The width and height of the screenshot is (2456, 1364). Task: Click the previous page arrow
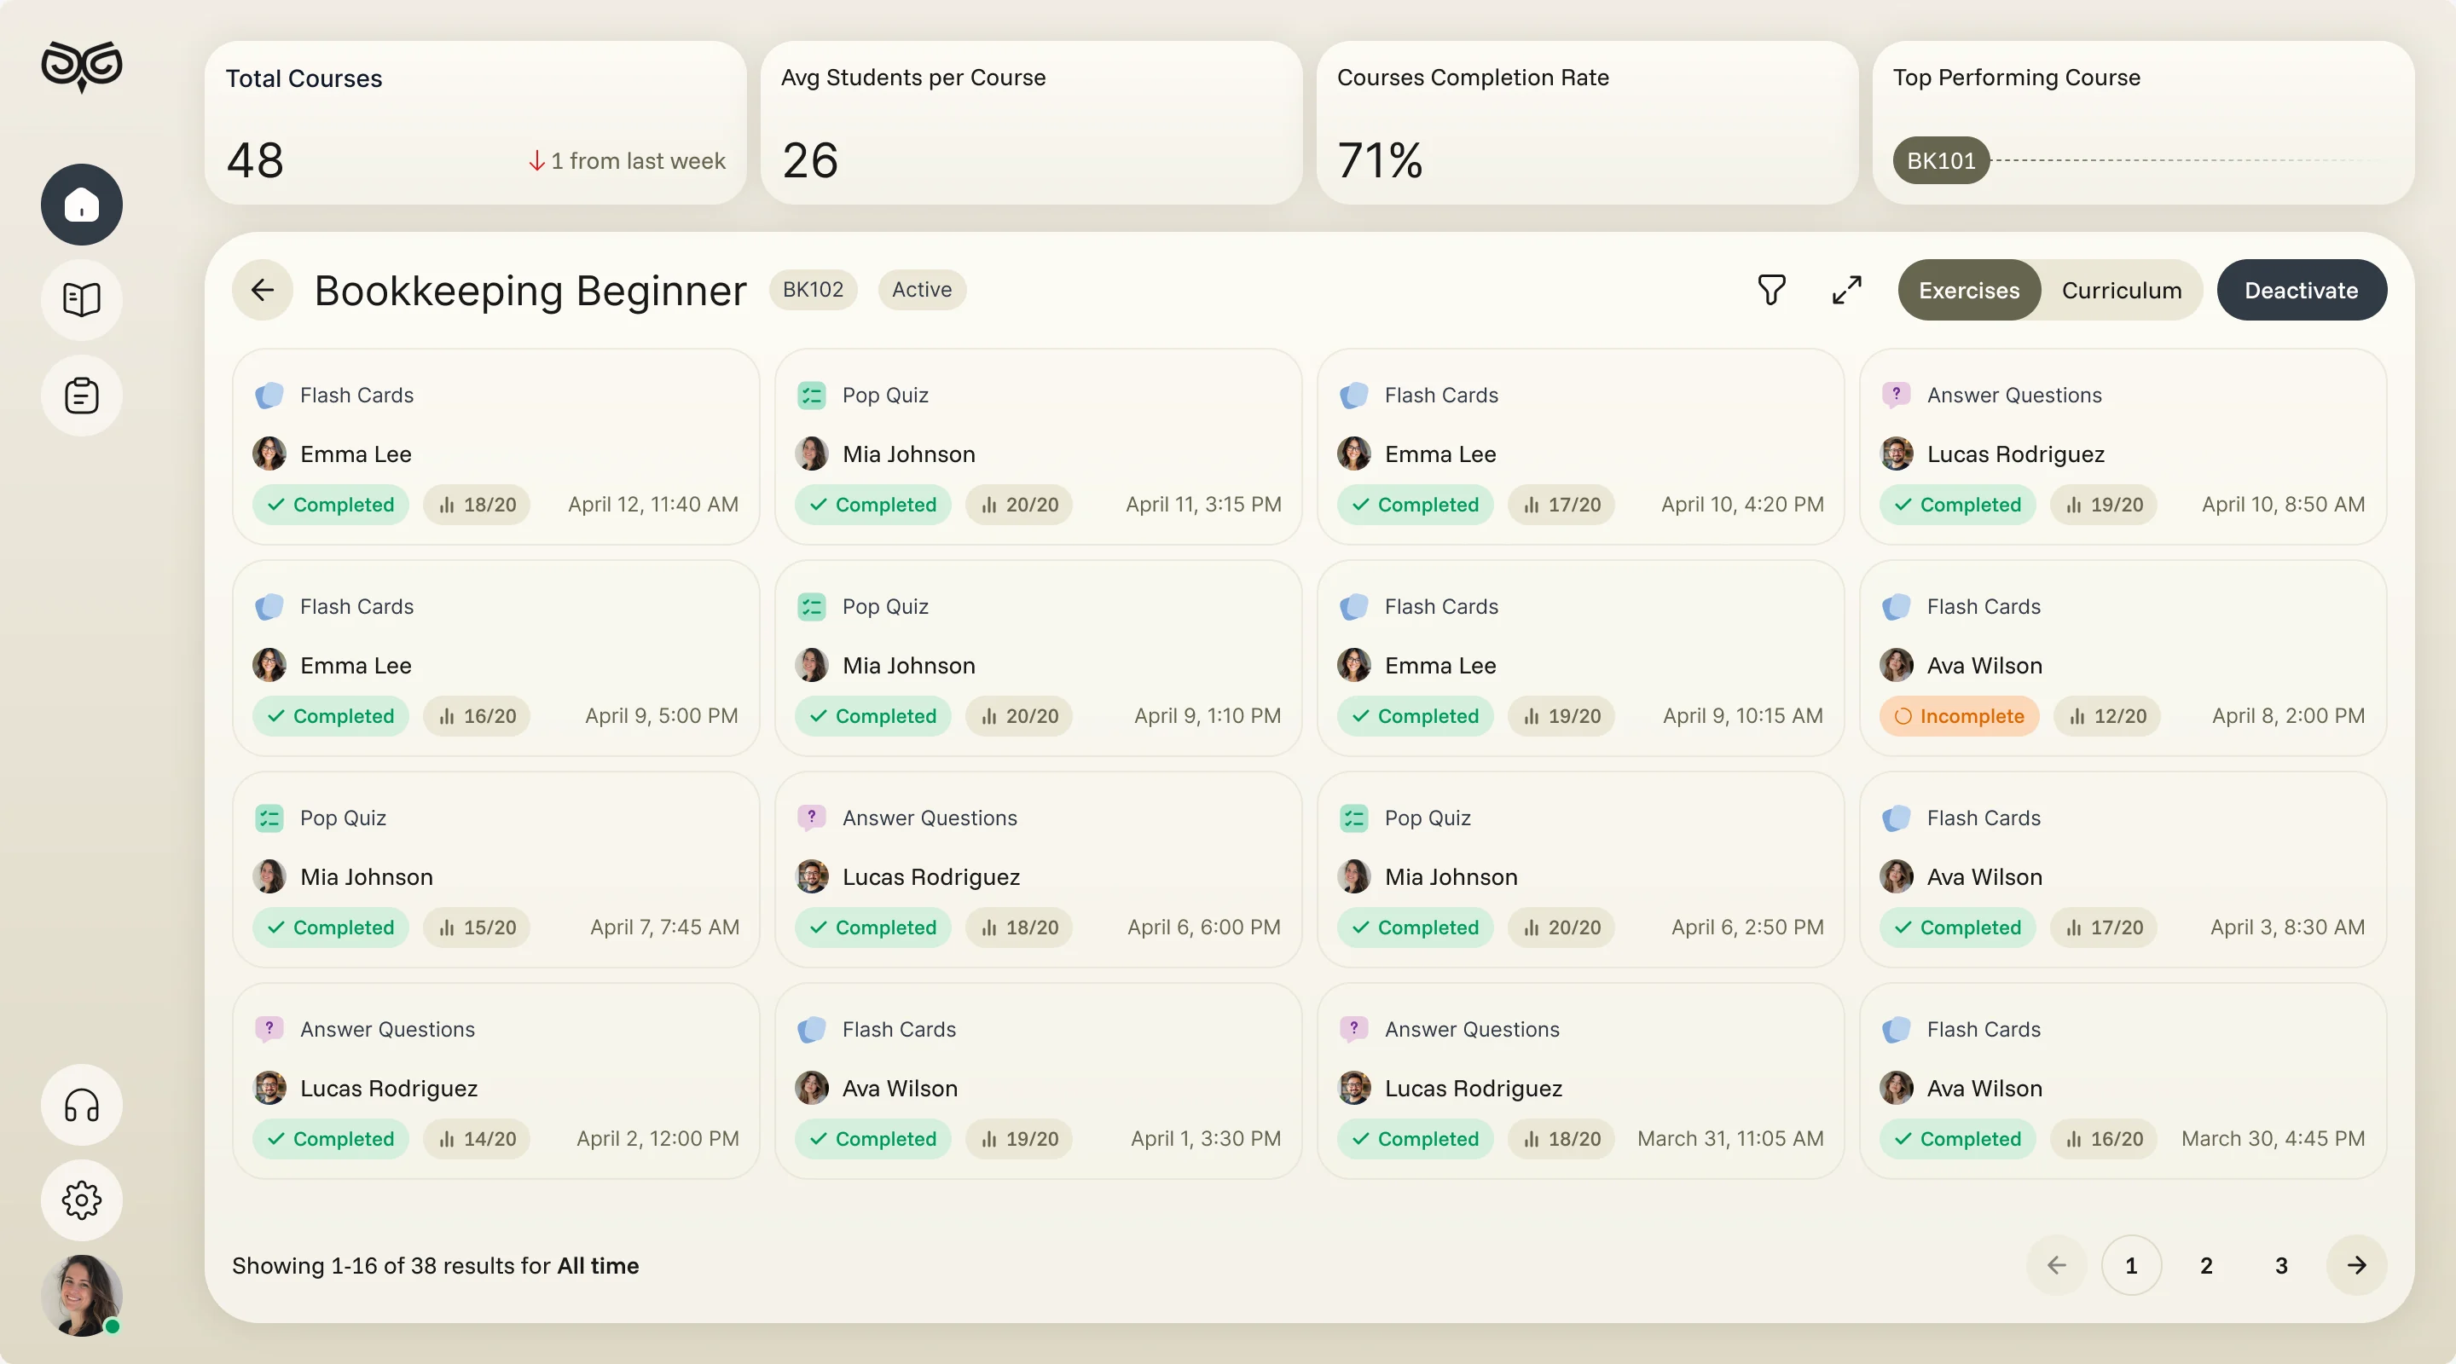[2057, 1265]
